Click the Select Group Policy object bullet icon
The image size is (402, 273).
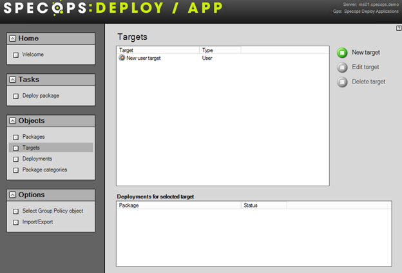coord(16,211)
